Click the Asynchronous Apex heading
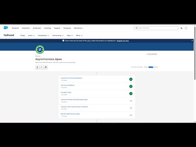Image resolution: width=196 pixels, height=147 pixels. [49, 59]
